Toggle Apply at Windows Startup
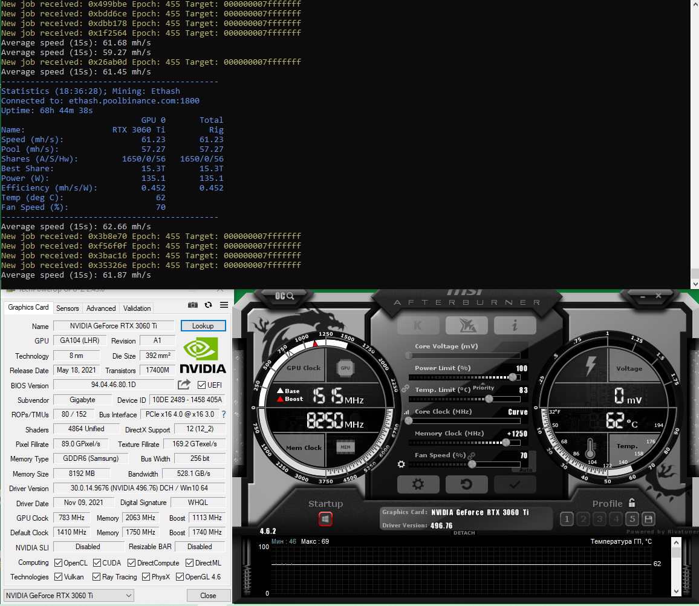The width and height of the screenshot is (699, 606). 325,519
